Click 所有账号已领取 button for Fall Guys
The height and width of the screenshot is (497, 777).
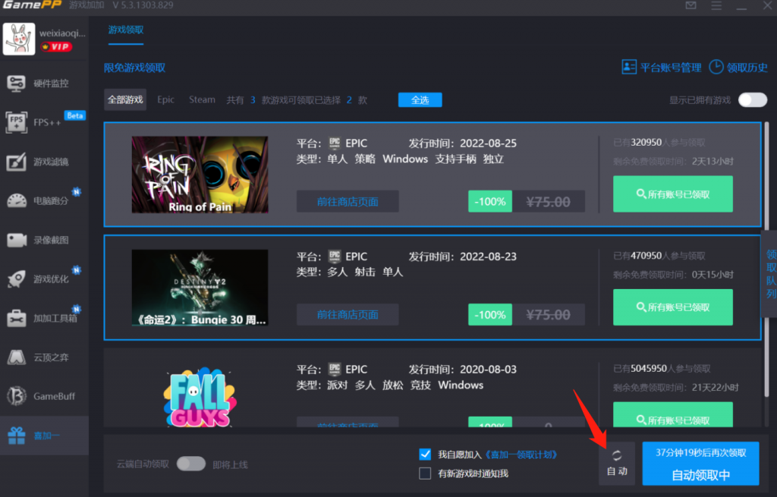click(x=673, y=415)
